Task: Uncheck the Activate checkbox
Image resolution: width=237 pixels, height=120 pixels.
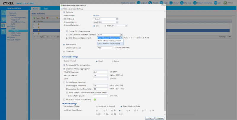Action: coord(64,12)
